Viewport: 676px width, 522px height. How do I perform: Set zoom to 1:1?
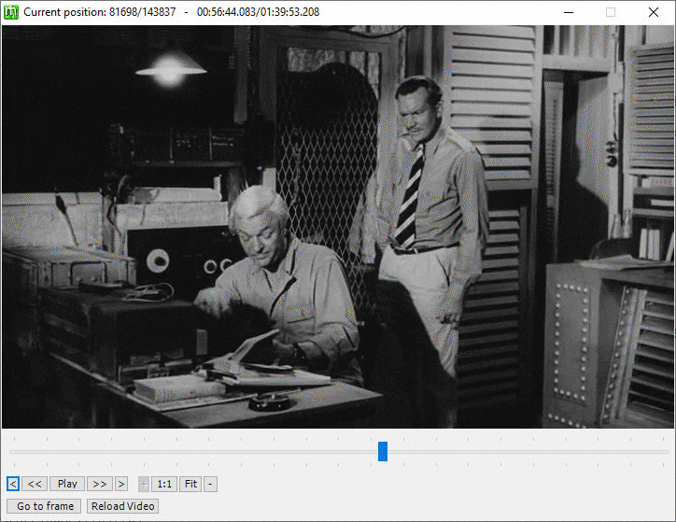164,484
